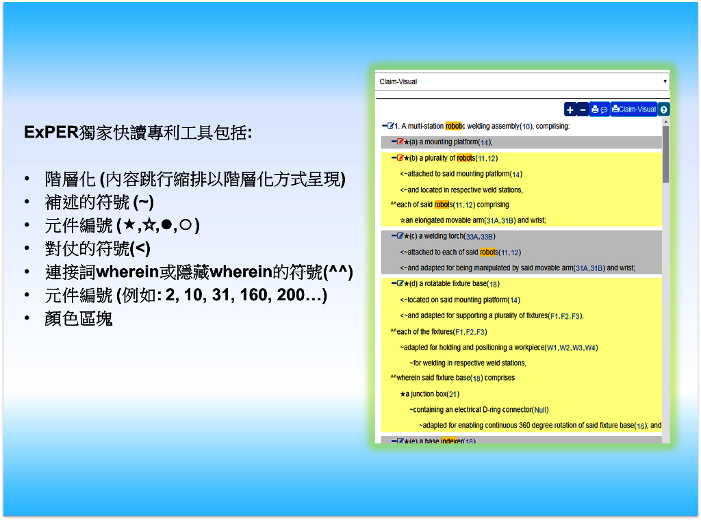701x520 pixels.
Task: Click the '連接詞wherein或隱藏wherein' bullet text
Action: click(x=199, y=272)
